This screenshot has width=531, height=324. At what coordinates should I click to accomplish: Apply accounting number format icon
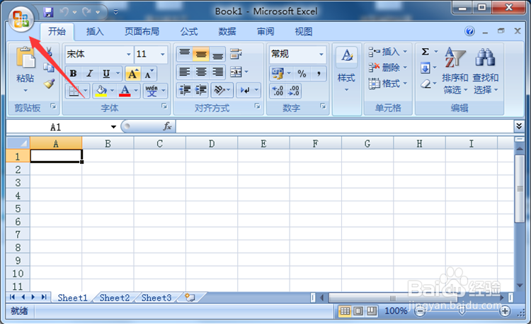coord(278,74)
